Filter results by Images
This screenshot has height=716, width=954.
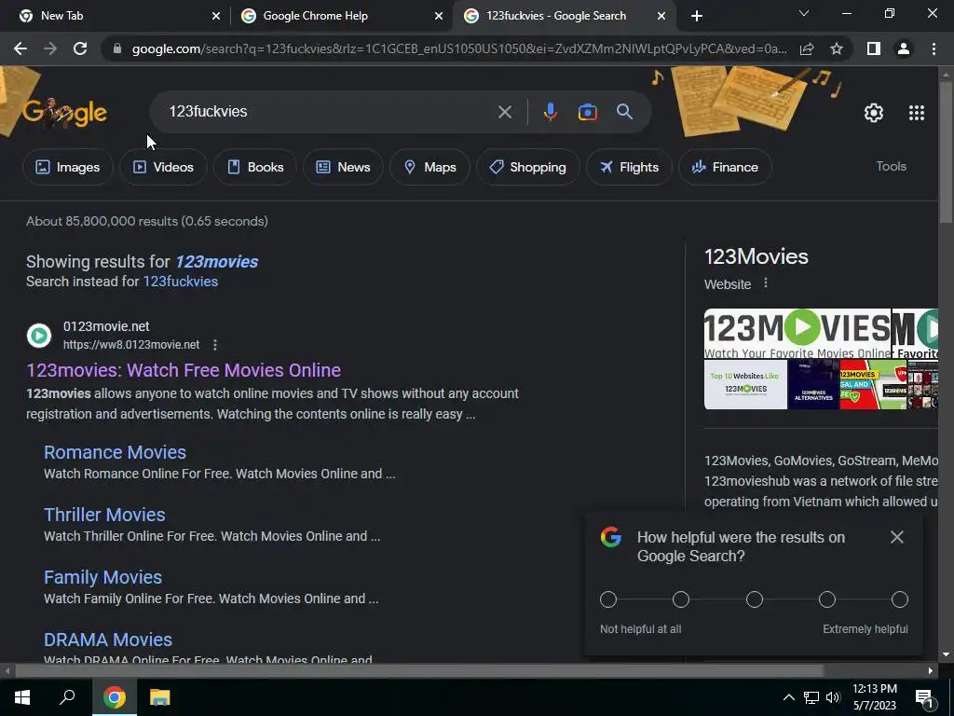tap(67, 167)
